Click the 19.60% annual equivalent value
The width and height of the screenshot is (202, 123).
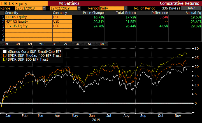[x=196, y=17]
